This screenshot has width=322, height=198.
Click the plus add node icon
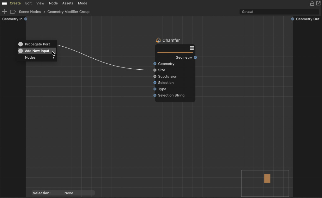click(5, 12)
